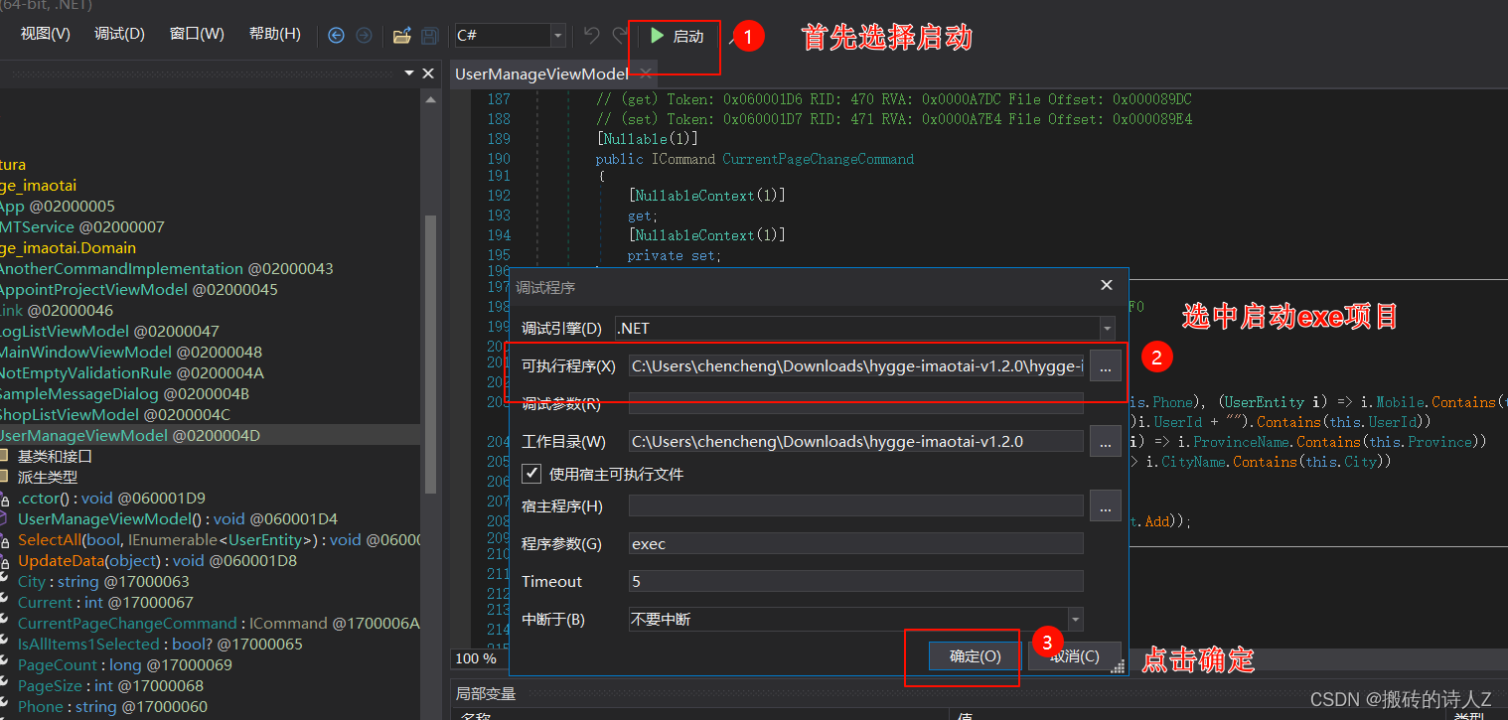Select the MTService @02000007 tree node
1508x720 pixels.
[81, 226]
